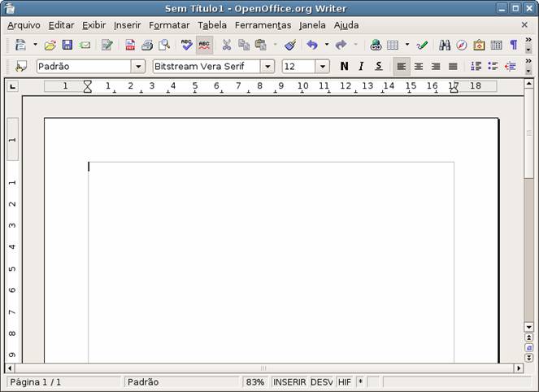Open the Inserir menu
The height and width of the screenshot is (392, 539).
[127, 25]
